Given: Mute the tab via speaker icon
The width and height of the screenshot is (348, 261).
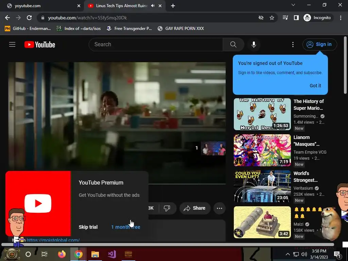Looking at the screenshot, I should click(153, 6).
